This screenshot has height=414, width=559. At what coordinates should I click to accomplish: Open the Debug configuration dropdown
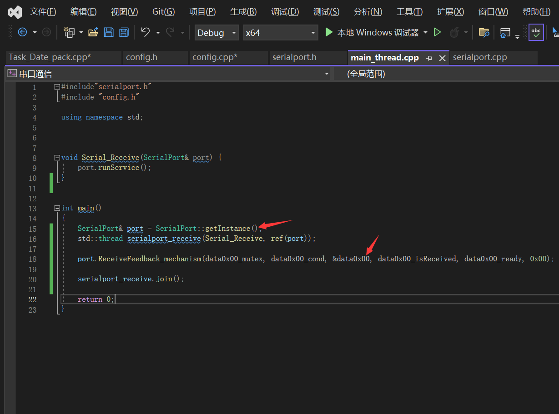217,33
